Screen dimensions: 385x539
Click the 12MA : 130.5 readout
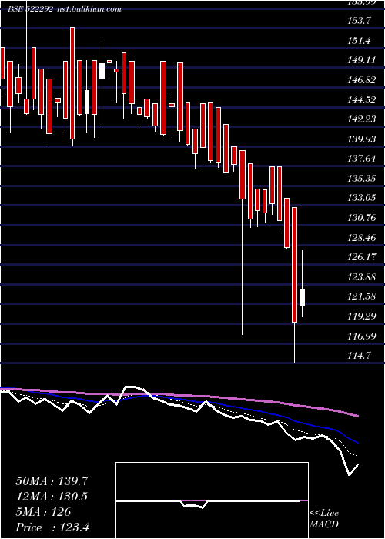coord(52,497)
